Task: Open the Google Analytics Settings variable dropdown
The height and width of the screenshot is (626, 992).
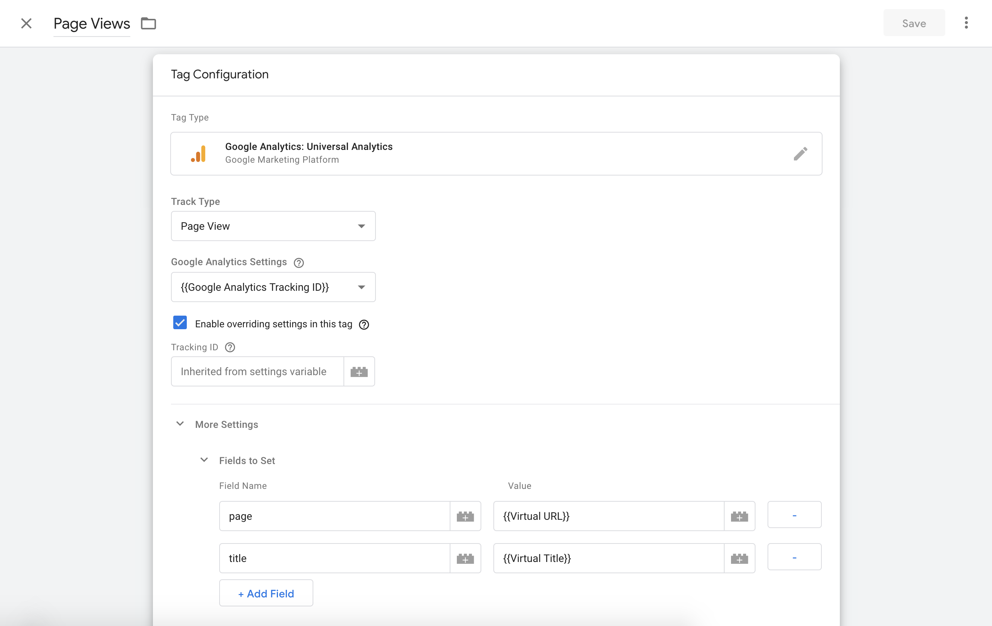Action: (273, 287)
